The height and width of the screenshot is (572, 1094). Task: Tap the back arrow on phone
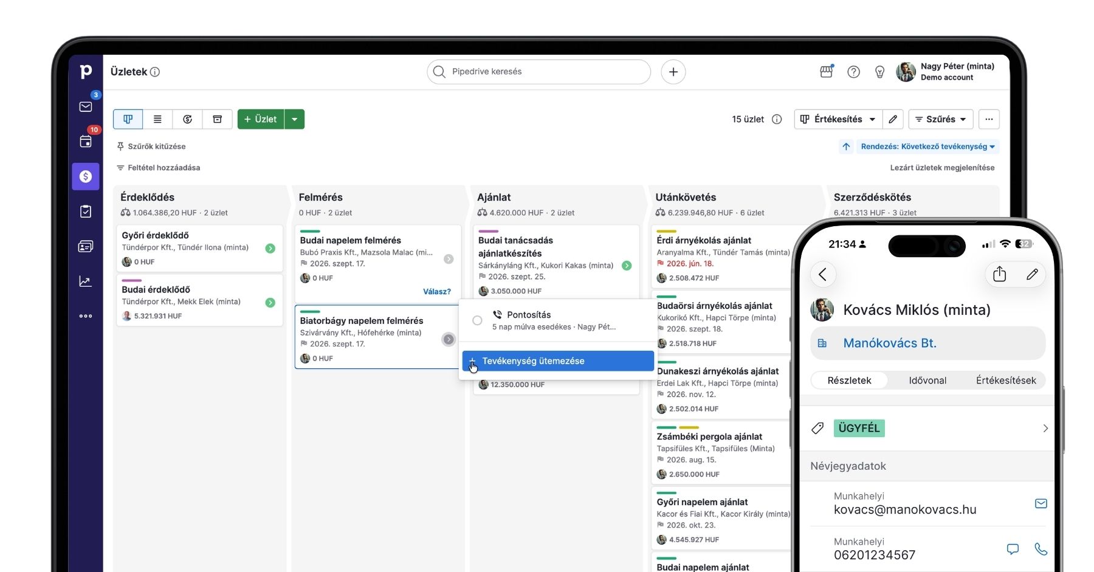pyautogui.click(x=823, y=274)
